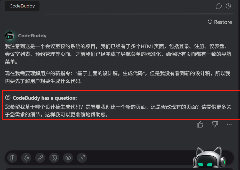Upload an image using picture icon
This screenshot has height=170, width=240.
pyautogui.click(x=54, y=158)
